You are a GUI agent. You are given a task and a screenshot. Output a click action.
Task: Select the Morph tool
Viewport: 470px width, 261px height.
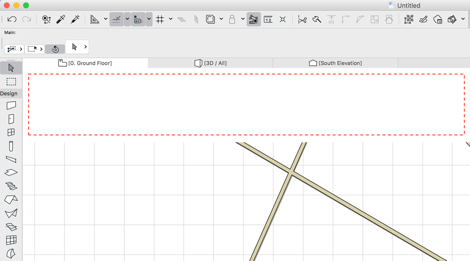tap(11, 253)
